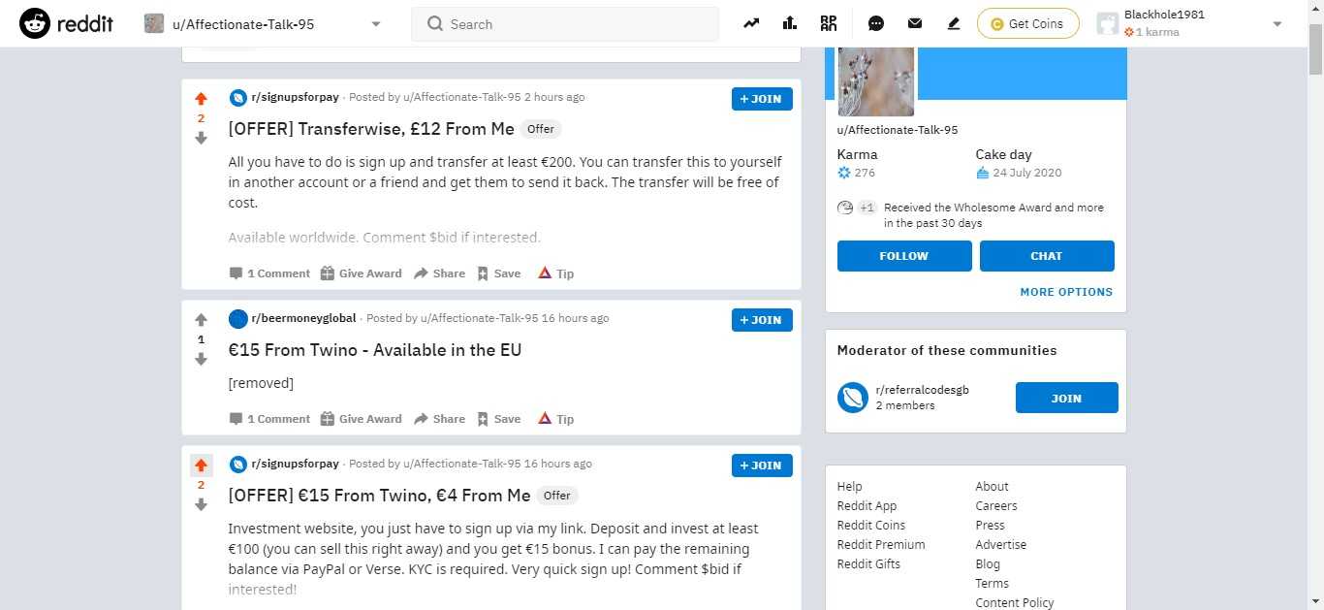This screenshot has width=1324, height=610.
Task: Share the Transferwise post
Action: (x=439, y=273)
